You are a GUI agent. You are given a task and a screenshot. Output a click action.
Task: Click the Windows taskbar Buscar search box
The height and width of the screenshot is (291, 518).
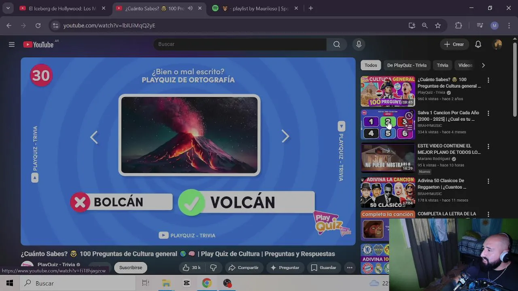point(78,283)
